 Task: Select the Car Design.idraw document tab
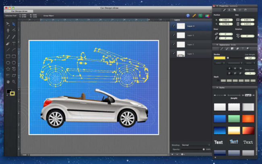[x=19, y=11]
